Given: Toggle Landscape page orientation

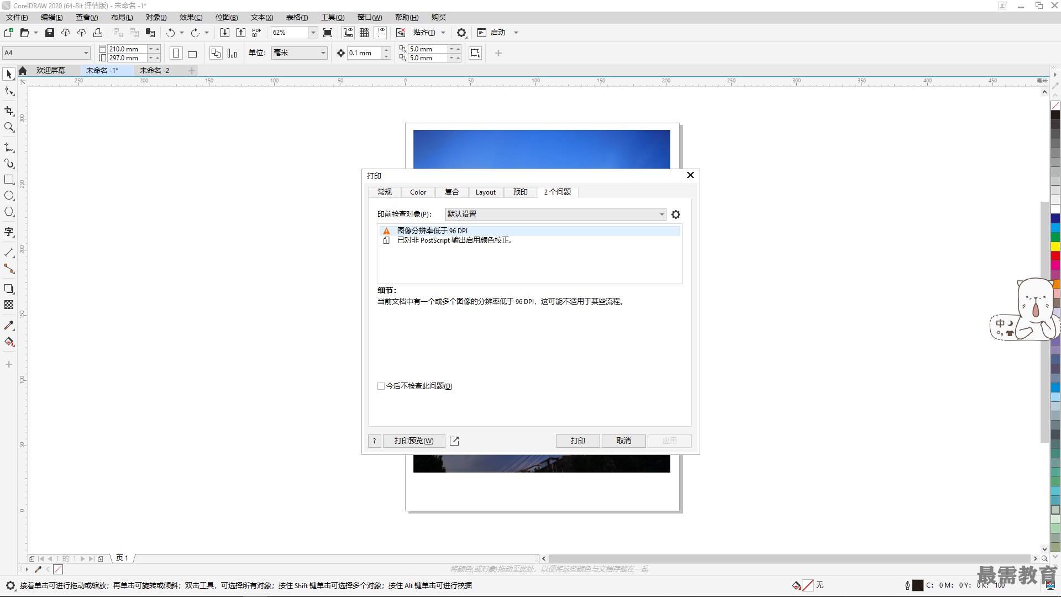Looking at the screenshot, I should (192, 53).
